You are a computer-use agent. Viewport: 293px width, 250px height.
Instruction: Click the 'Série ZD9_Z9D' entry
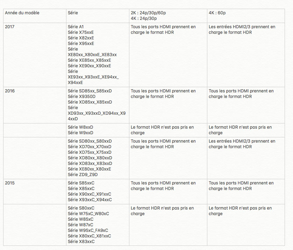point(83,175)
